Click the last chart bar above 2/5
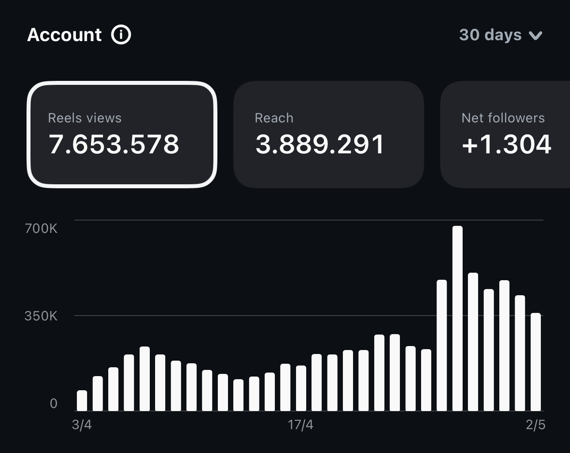Screen dimensions: 570x453 pyautogui.click(x=536, y=362)
